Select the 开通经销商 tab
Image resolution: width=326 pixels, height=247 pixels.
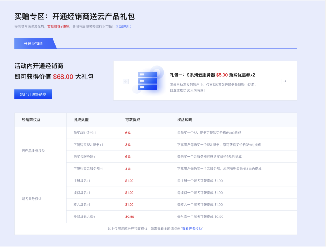click(x=34, y=43)
